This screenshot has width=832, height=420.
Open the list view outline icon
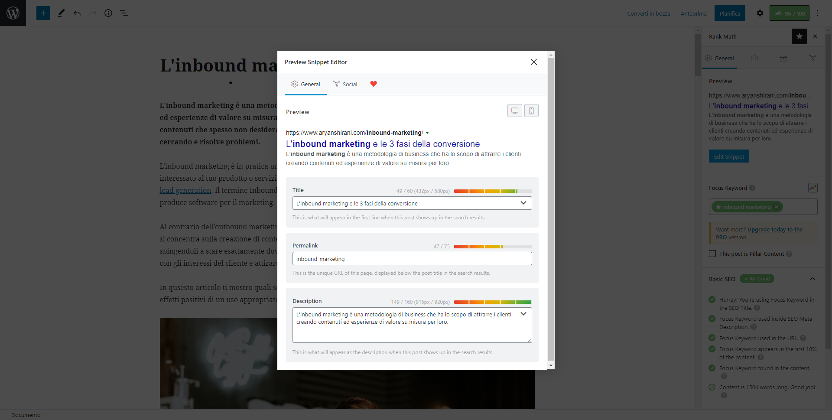tap(124, 13)
